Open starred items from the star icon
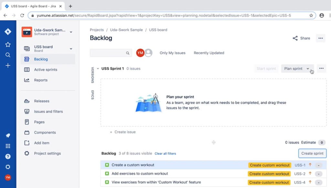This screenshot has width=331, height=188. (8, 45)
